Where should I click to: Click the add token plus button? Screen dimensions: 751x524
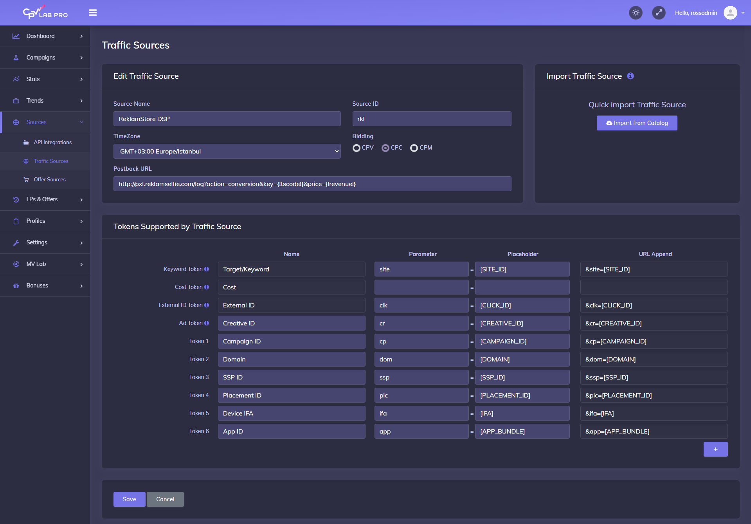tap(715, 449)
